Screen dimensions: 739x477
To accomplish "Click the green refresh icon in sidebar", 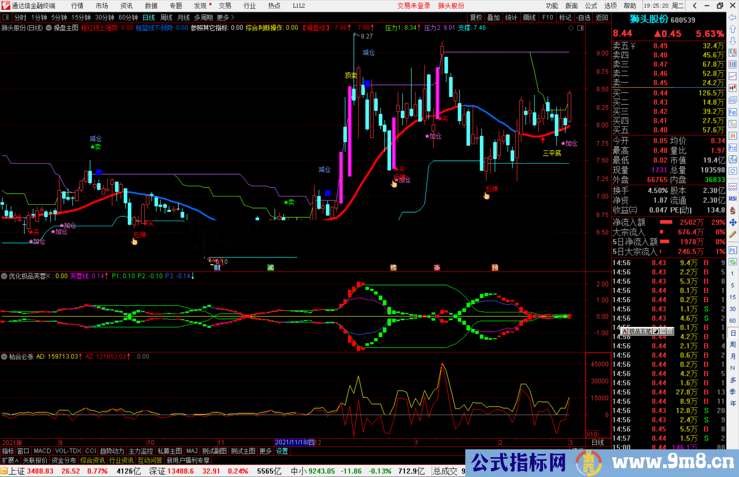I will click(732, 262).
